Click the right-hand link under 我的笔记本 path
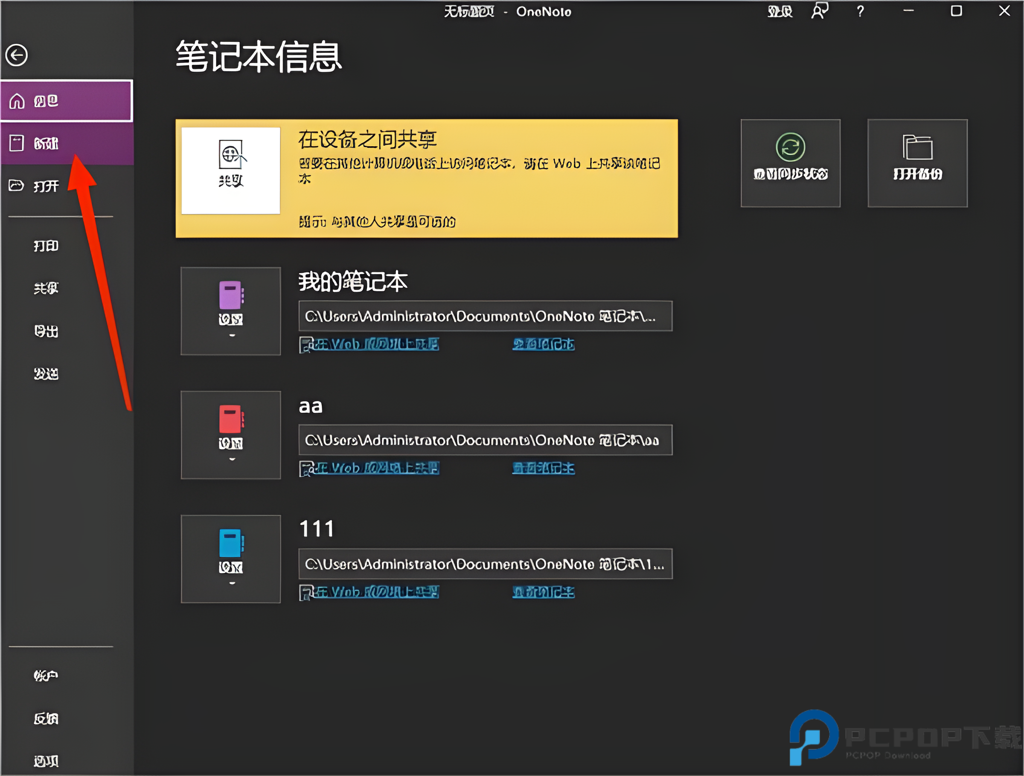The height and width of the screenshot is (776, 1024). tap(544, 344)
